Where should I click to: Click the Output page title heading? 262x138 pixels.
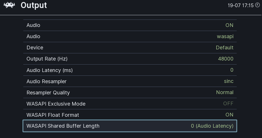pos(34,5)
